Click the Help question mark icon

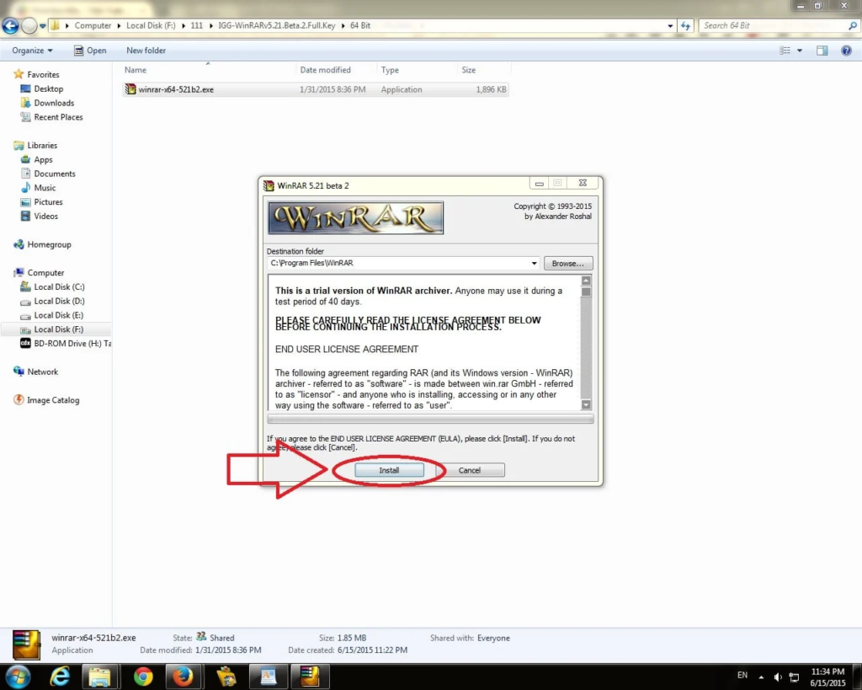pyautogui.click(x=846, y=51)
